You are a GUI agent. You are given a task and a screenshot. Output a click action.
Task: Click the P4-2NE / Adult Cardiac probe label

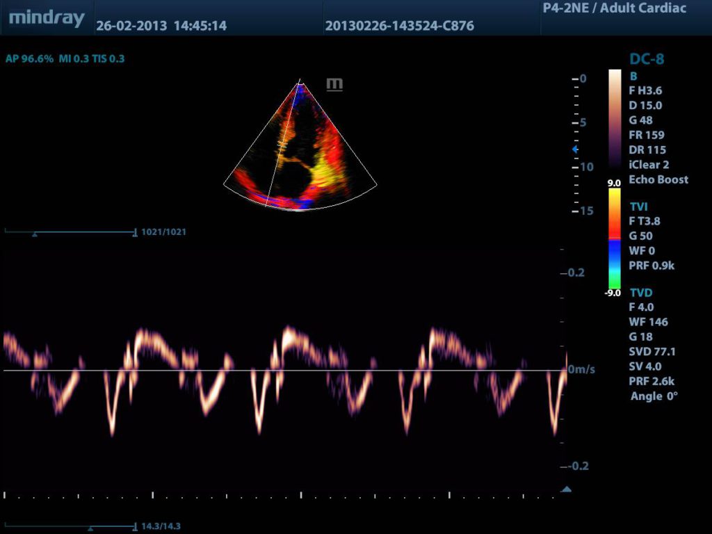(x=613, y=9)
